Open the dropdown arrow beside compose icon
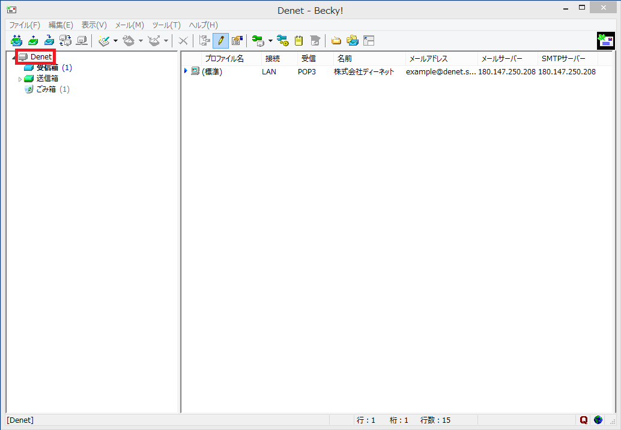Viewport: 621px width, 430px height. [x=116, y=41]
